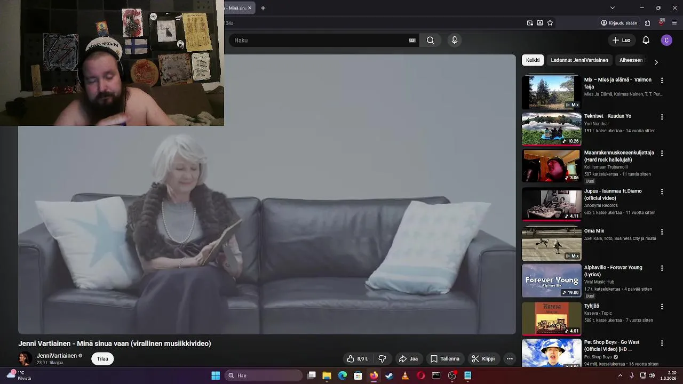Image resolution: width=683 pixels, height=384 pixels.
Task: Open Forever Young lyrics video thumbnail
Action: 551,281
